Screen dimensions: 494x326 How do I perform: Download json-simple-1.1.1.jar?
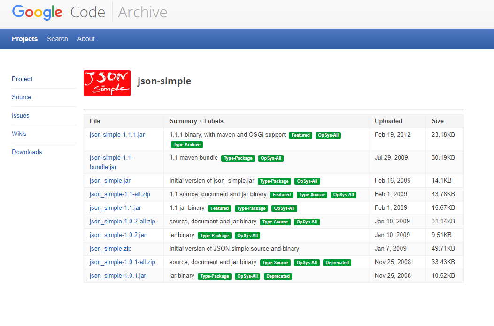pos(117,134)
